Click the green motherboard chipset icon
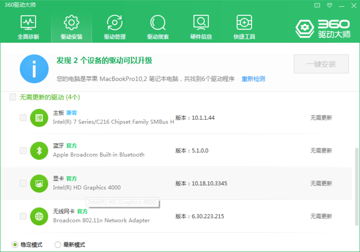The height and width of the screenshot is (252, 360). 39,118
